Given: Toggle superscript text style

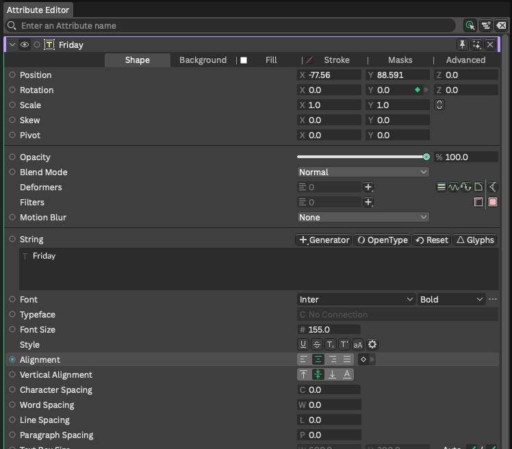Looking at the screenshot, I should click(x=344, y=344).
